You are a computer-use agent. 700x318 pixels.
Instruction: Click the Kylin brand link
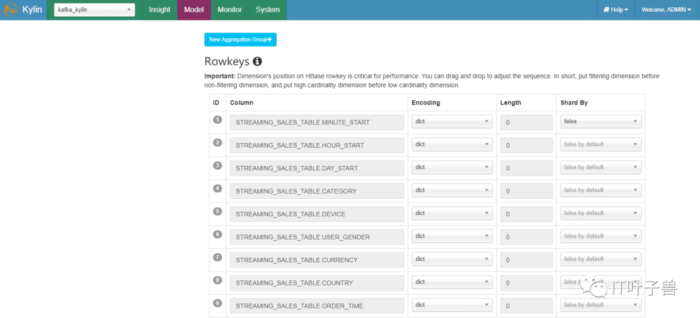32,10
